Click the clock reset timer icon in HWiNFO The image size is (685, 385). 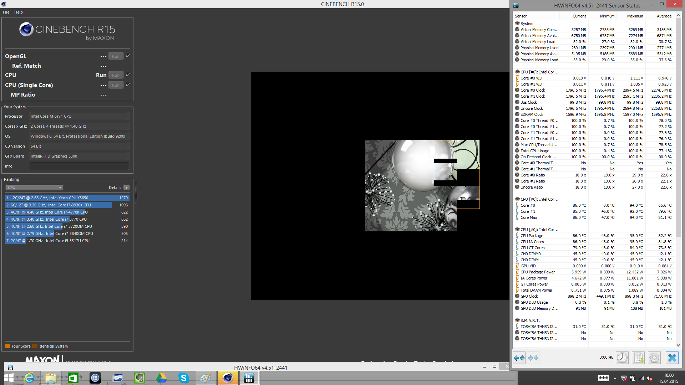622,358
